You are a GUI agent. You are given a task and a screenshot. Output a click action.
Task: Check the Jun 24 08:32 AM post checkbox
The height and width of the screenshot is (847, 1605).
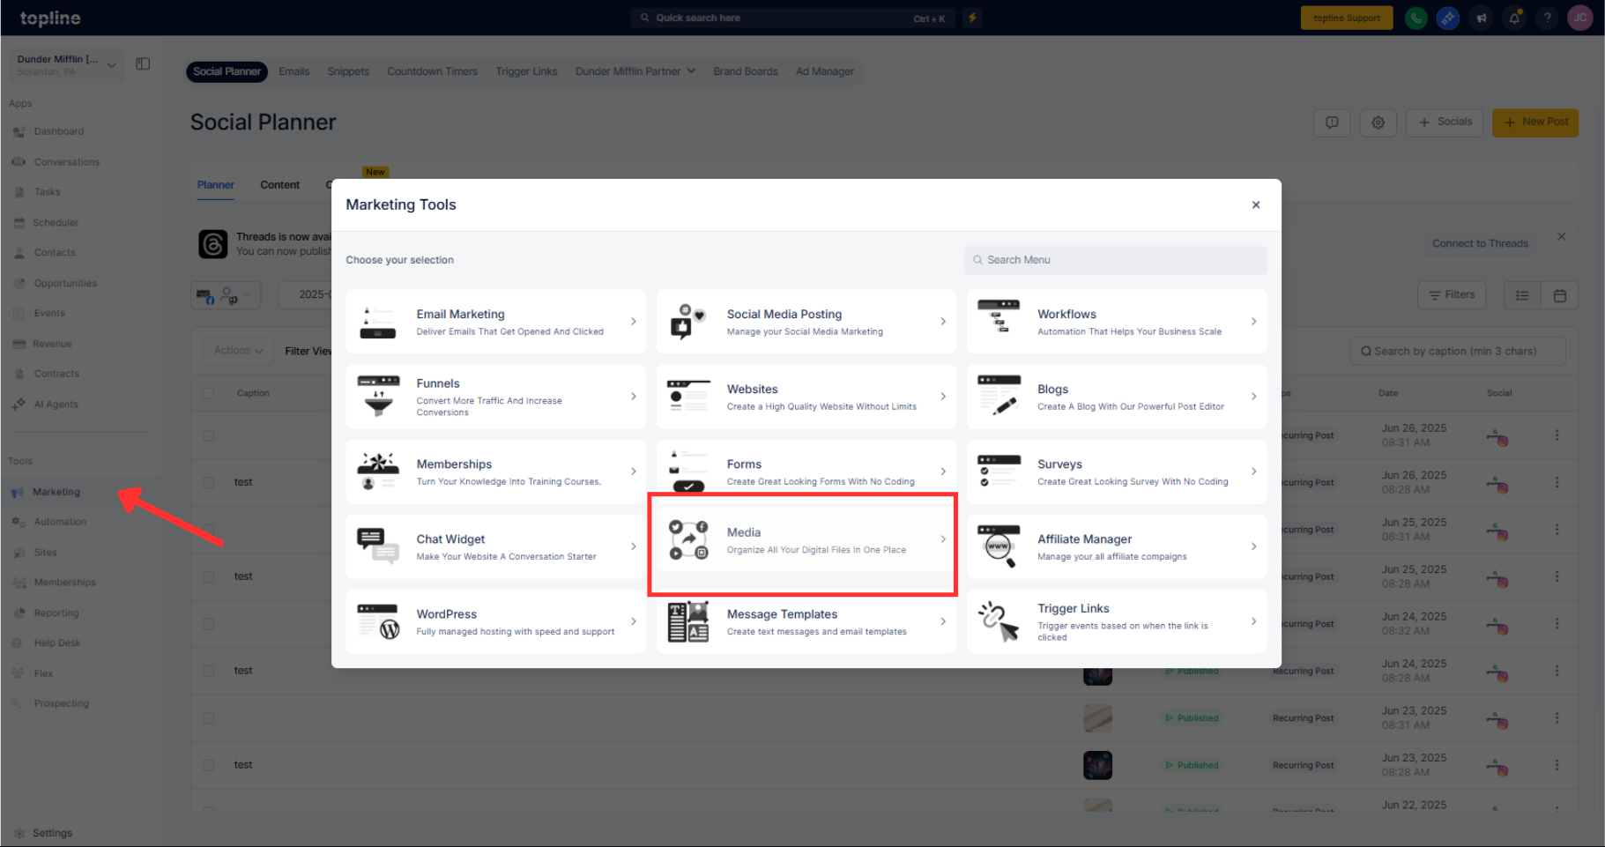(x=208, y=624)
